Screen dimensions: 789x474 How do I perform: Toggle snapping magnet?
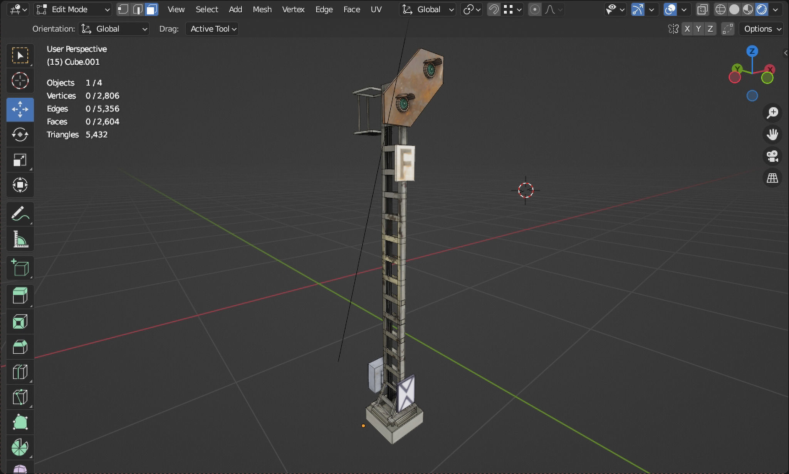(x=494, y=9)
